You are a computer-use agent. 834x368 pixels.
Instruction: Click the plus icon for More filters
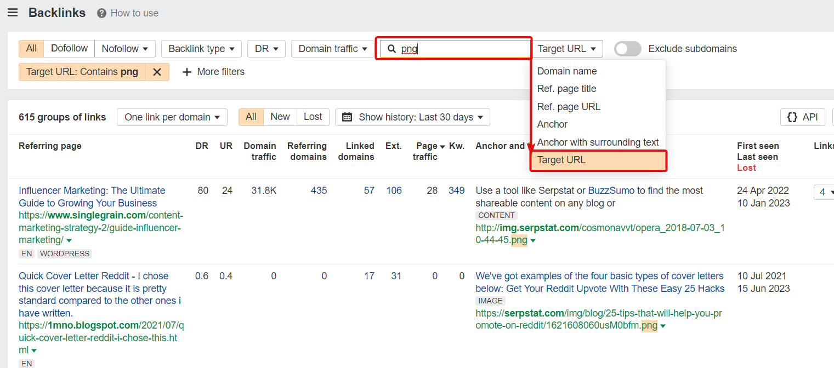187,72
